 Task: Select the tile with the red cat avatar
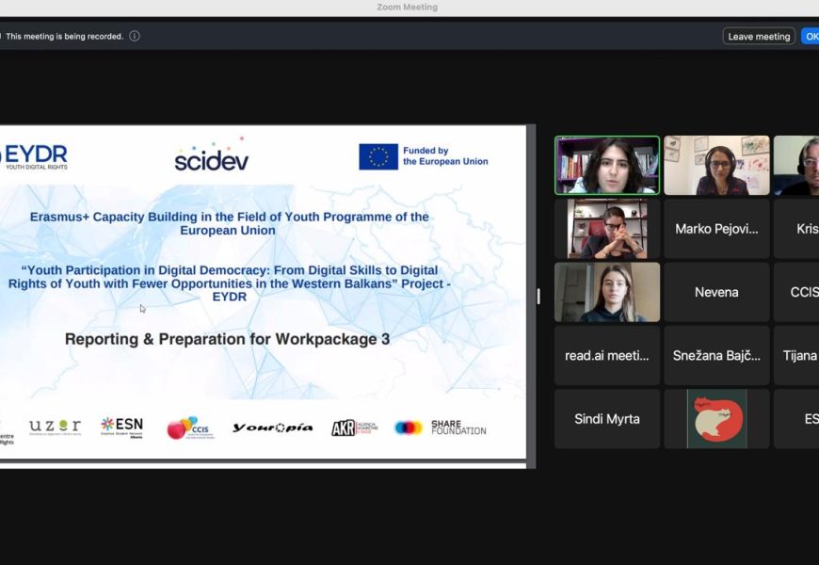tap(716, 418)
